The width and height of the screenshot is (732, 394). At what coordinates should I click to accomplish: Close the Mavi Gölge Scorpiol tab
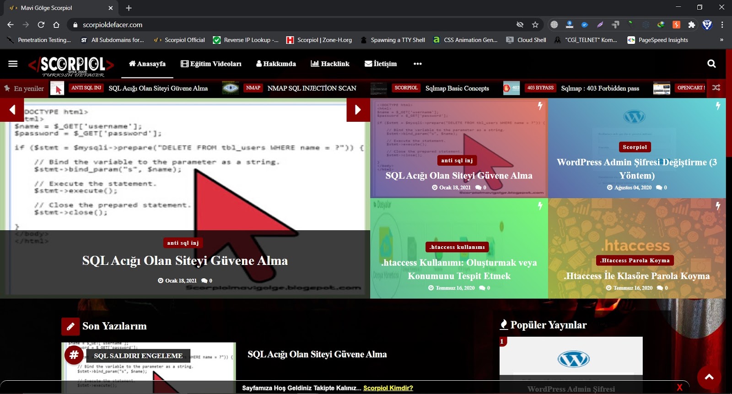point(111,8)
